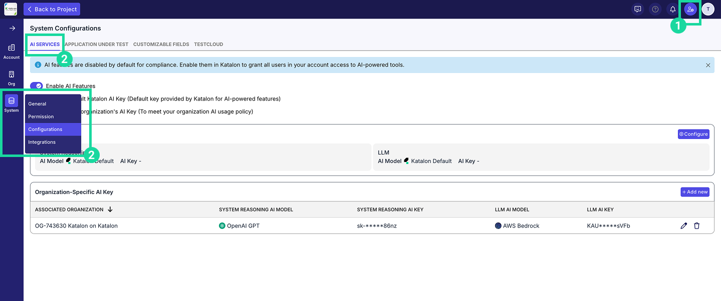Switch to AI Services tab
Viewport: 721px width, 301px height.
(x=45, y=44)
